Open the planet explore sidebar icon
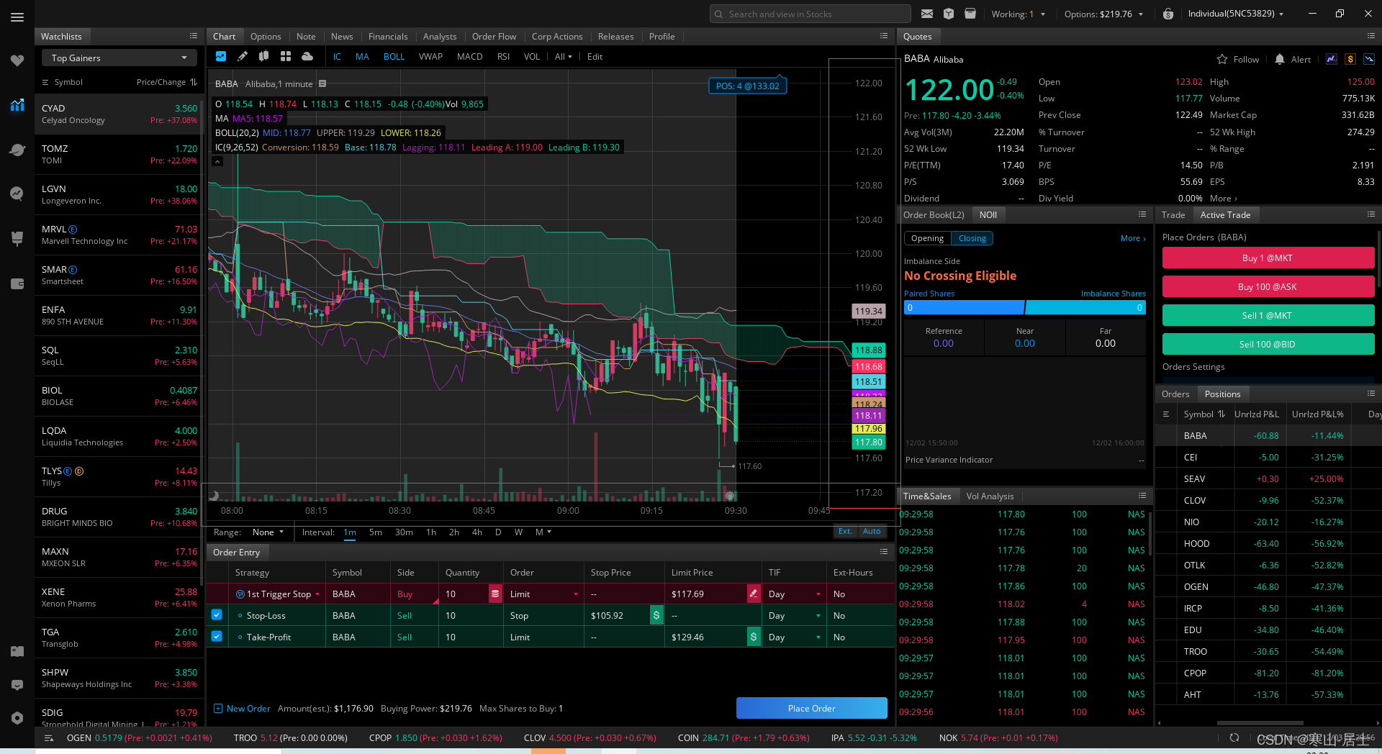 click(x=17, y=150)
